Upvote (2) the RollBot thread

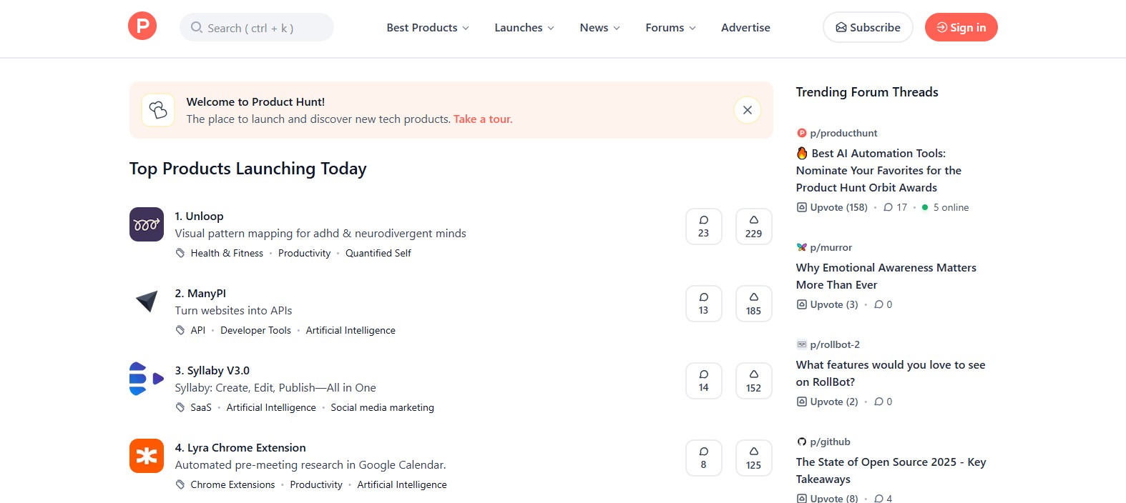[827, 402]
